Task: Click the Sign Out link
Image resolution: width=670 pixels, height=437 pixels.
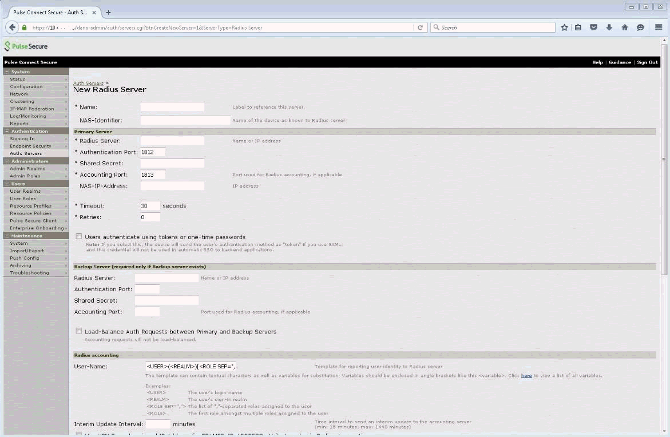Action: (647, 62)
